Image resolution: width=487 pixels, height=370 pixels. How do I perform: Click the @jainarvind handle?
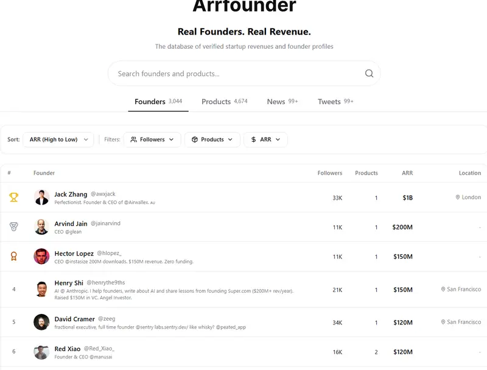click(105, 223)
